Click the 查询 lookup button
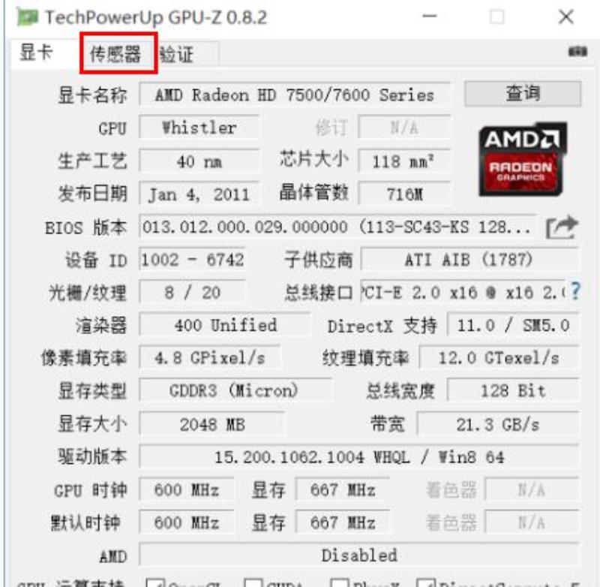 tap(523, 93)
